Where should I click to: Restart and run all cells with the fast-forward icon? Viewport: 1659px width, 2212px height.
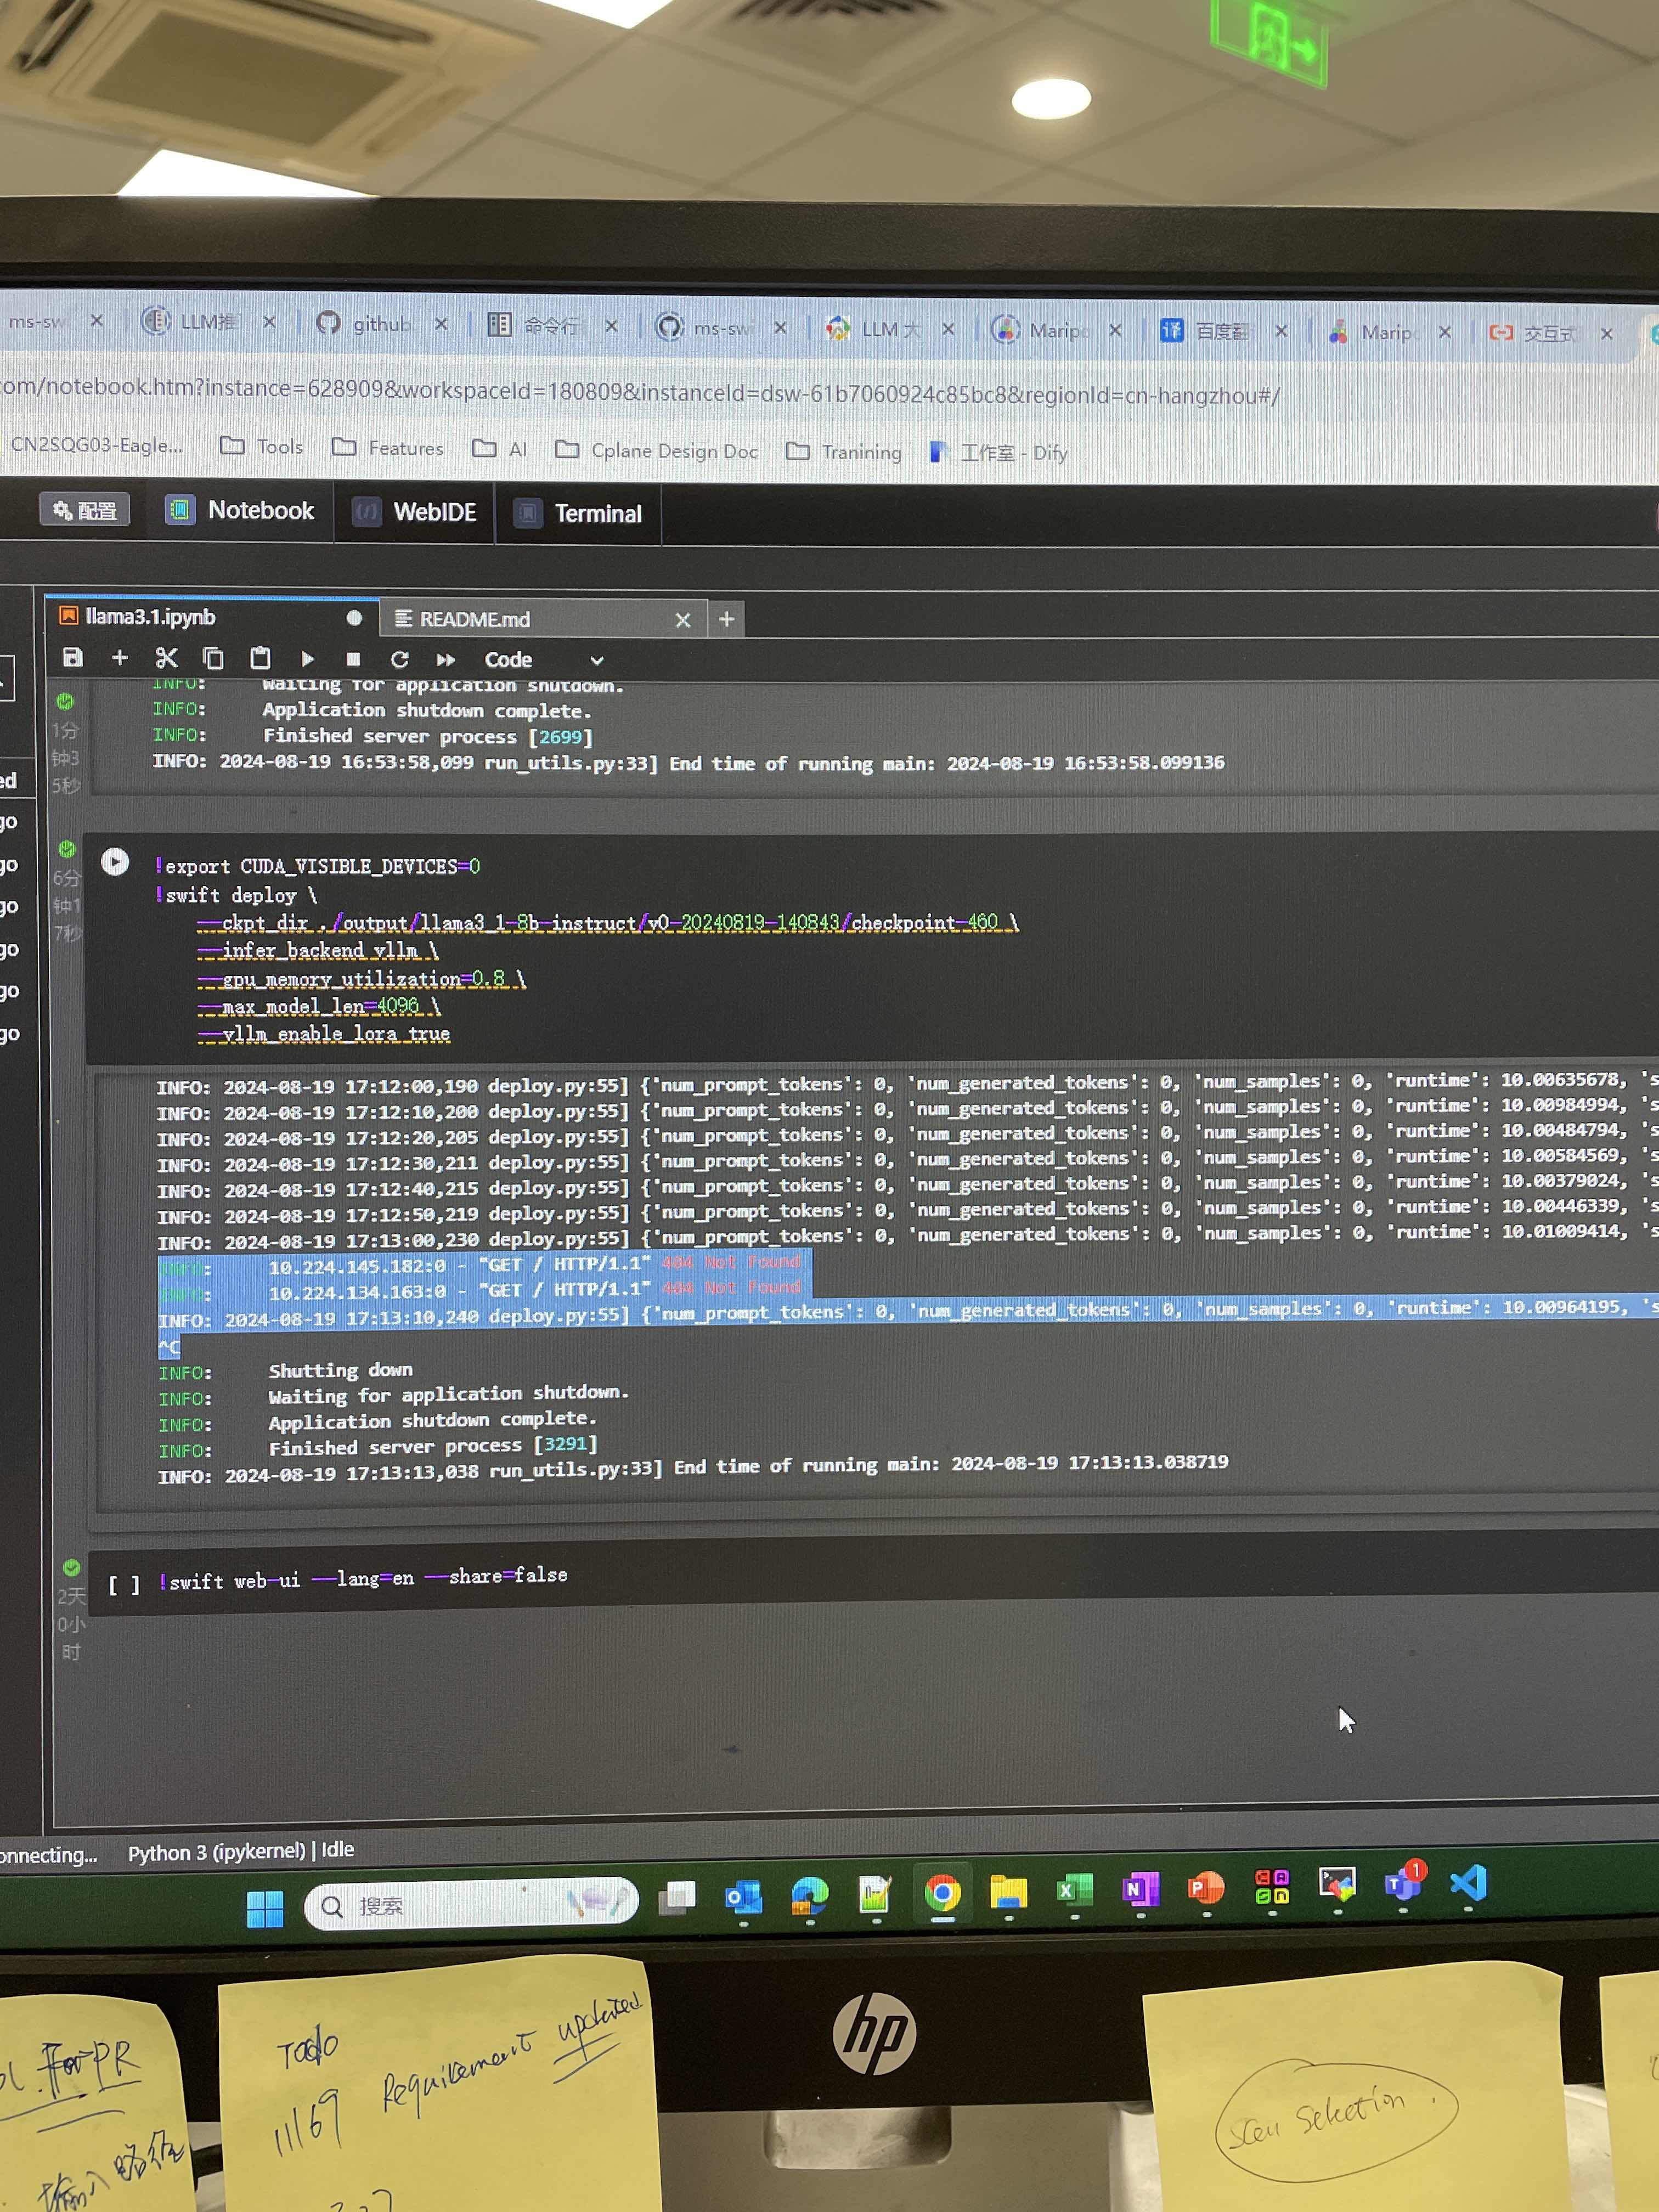click(446, 660)
